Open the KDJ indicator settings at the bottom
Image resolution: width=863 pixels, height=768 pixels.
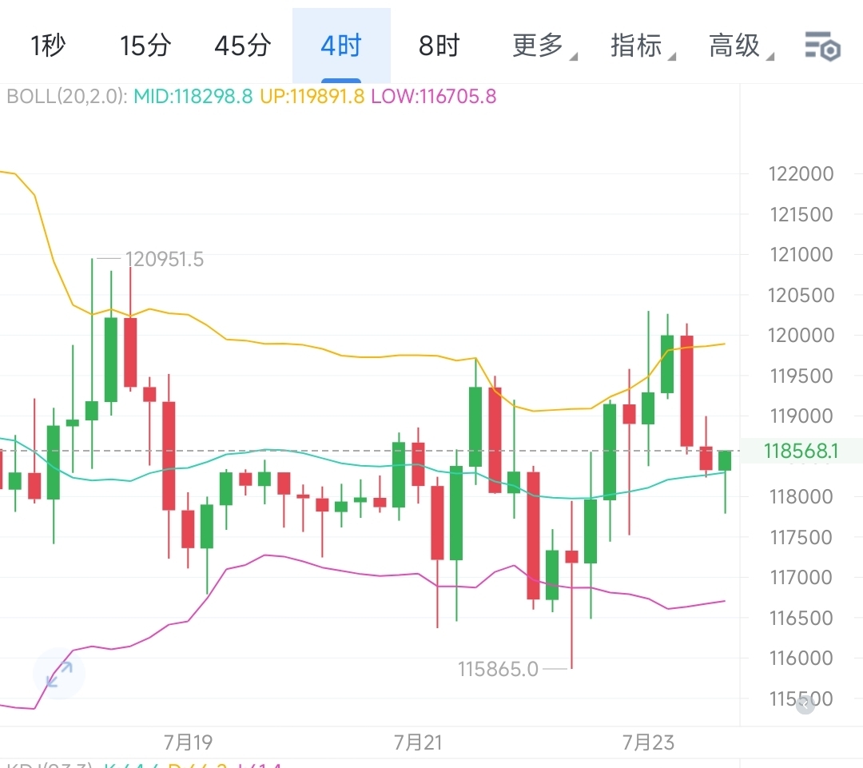pyautogui.click(x=44, y=763)
